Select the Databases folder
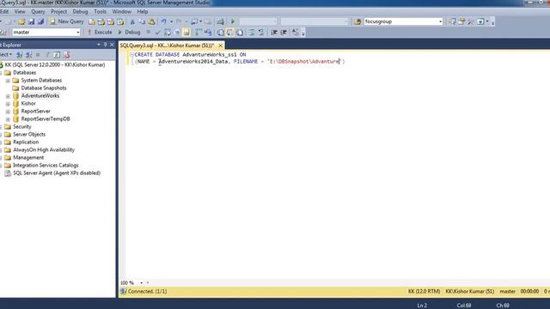 25,72
